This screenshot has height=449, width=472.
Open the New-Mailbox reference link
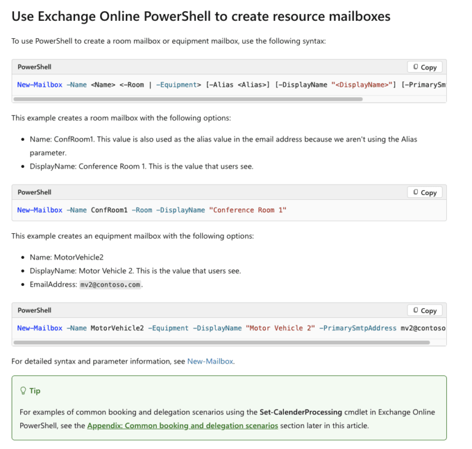click(x=210, y=361)
